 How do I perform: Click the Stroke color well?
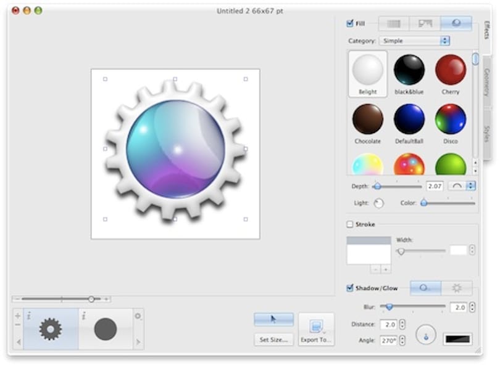pos(369,250)
